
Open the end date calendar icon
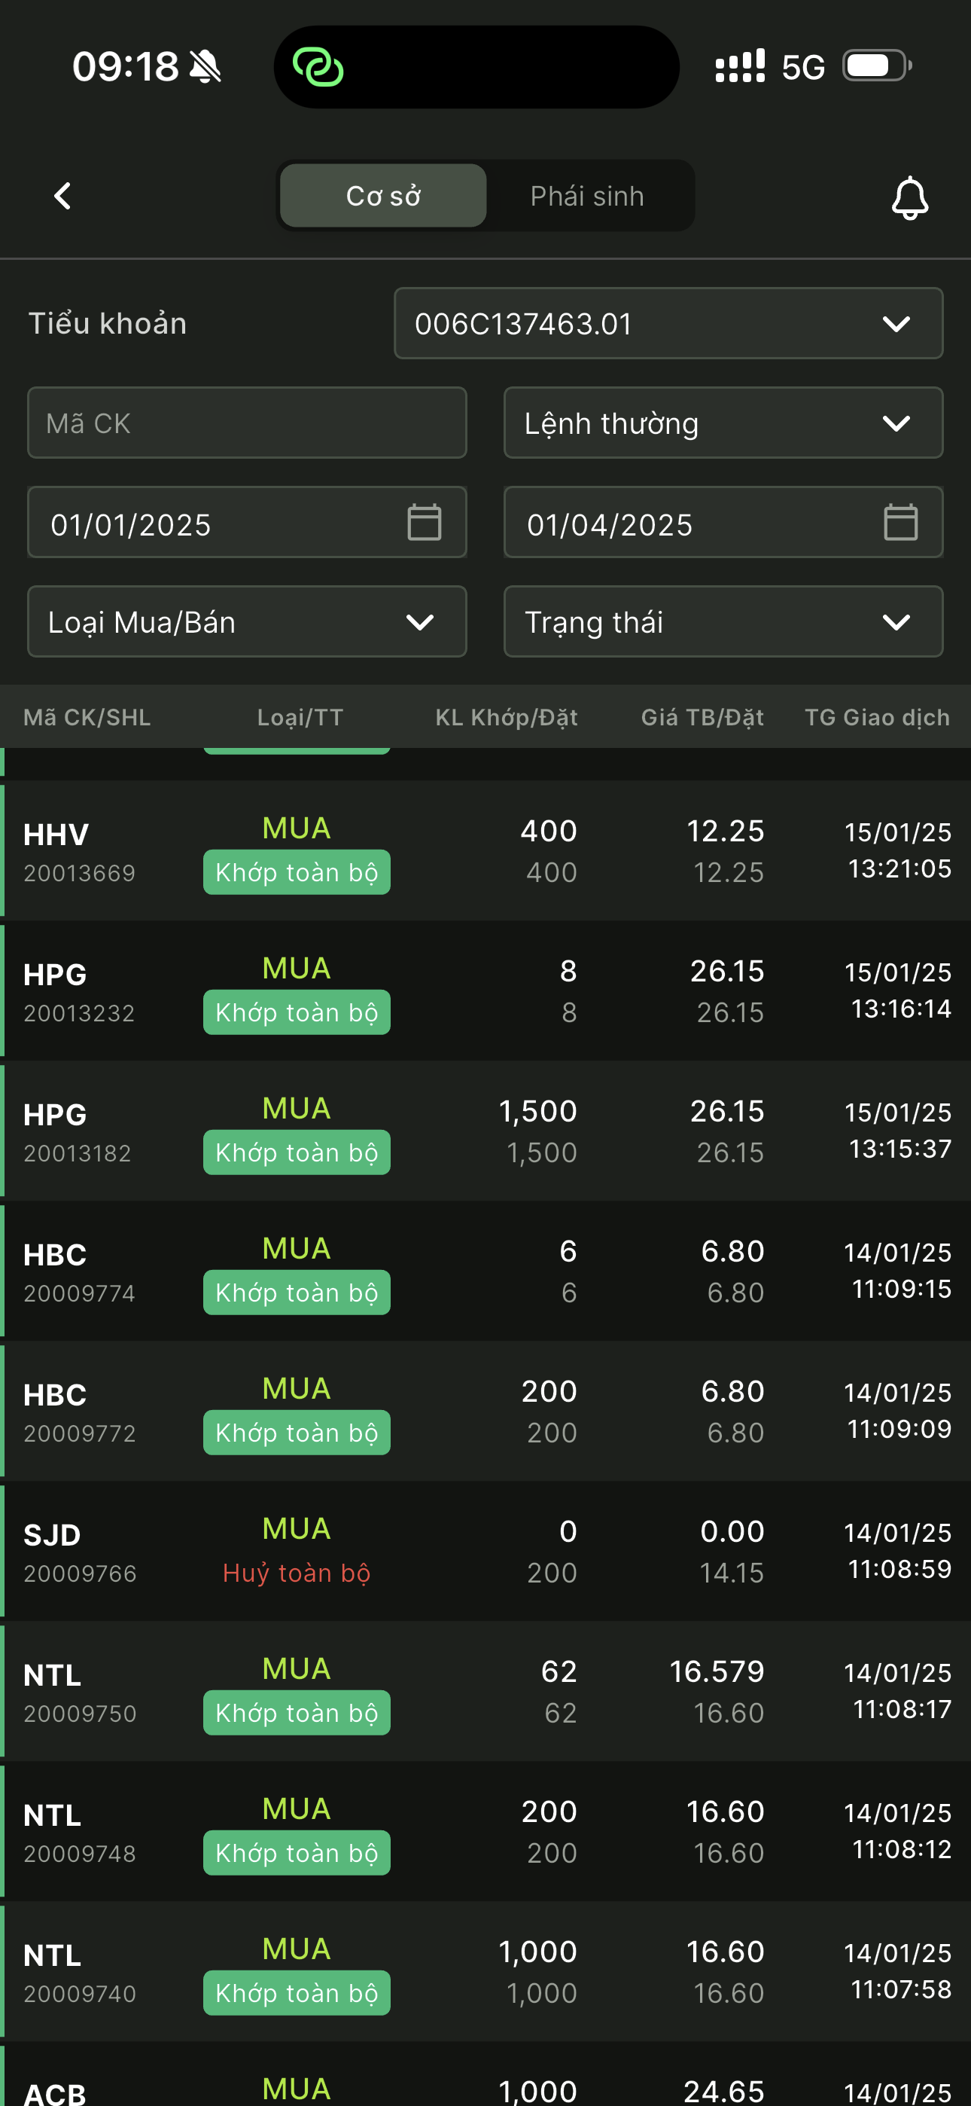[901, 523]
